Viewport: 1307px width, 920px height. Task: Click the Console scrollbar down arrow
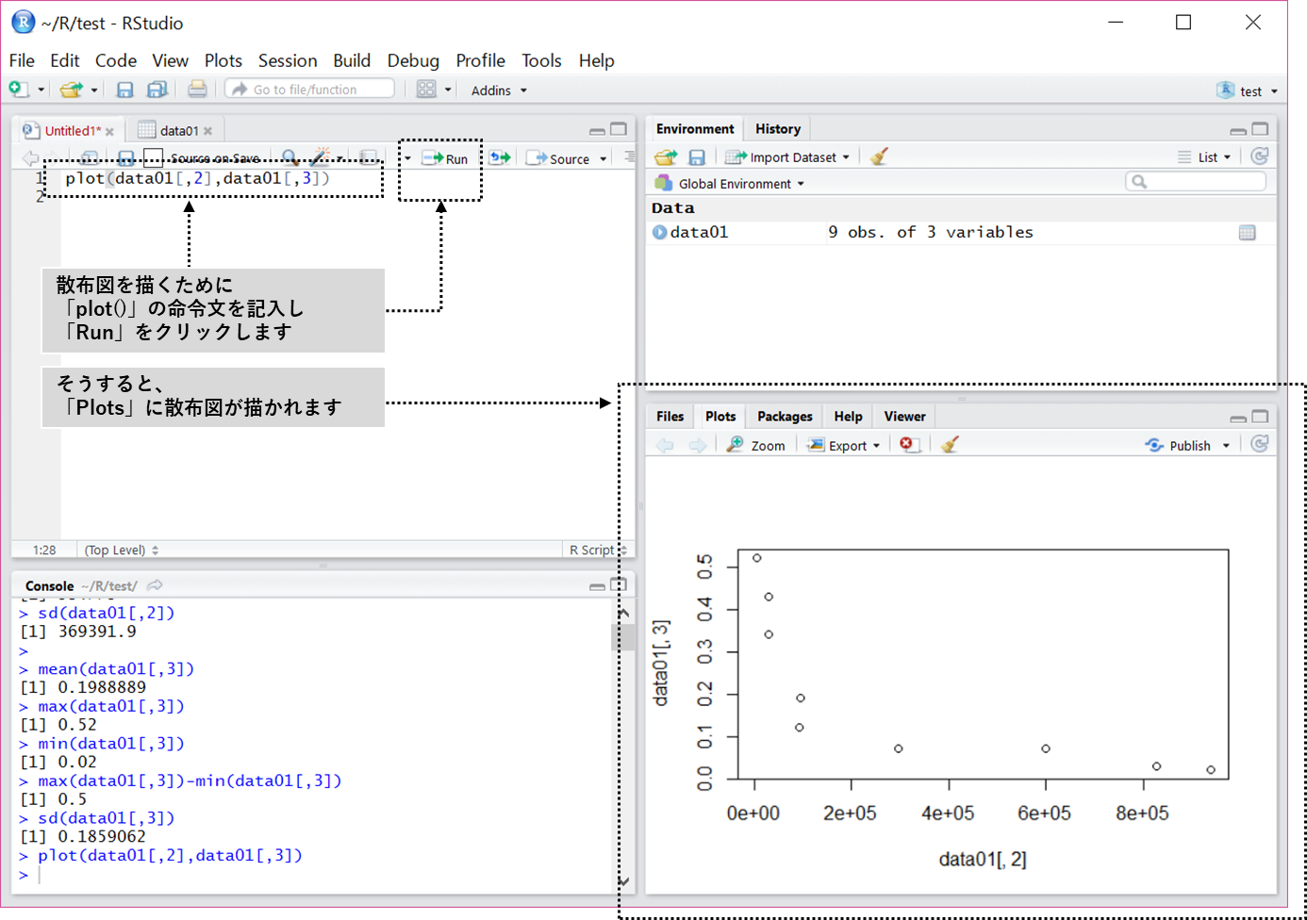(623, 881)
